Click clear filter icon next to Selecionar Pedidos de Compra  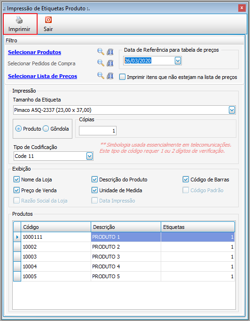pos(110,63)
